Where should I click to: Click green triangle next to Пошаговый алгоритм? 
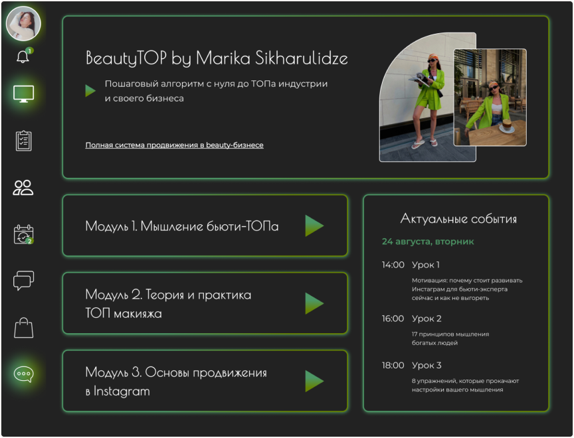(90, 91)
